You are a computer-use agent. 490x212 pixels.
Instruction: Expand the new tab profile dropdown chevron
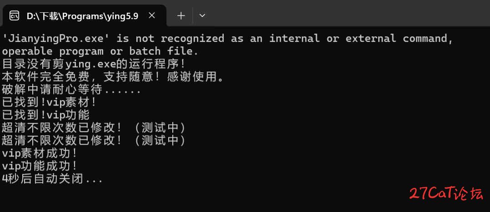click(202, 15)
